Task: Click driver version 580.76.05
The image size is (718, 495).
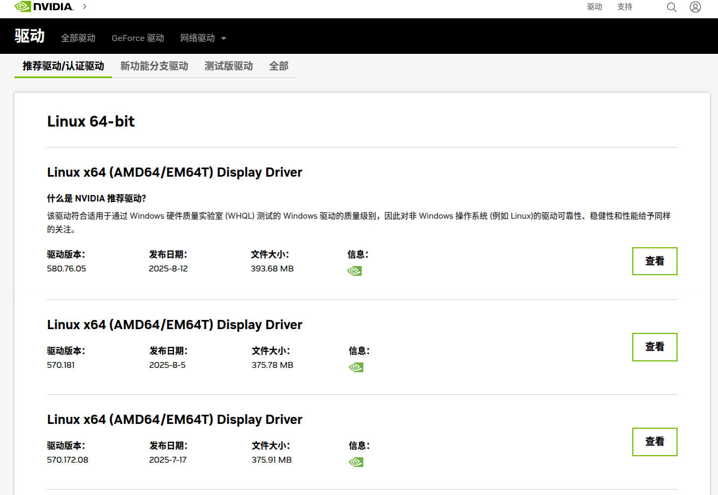Action: pyautogui.click(x=66, y=268)
